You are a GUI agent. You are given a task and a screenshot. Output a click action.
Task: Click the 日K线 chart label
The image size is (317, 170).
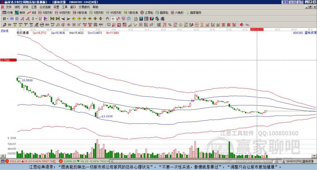5,31
